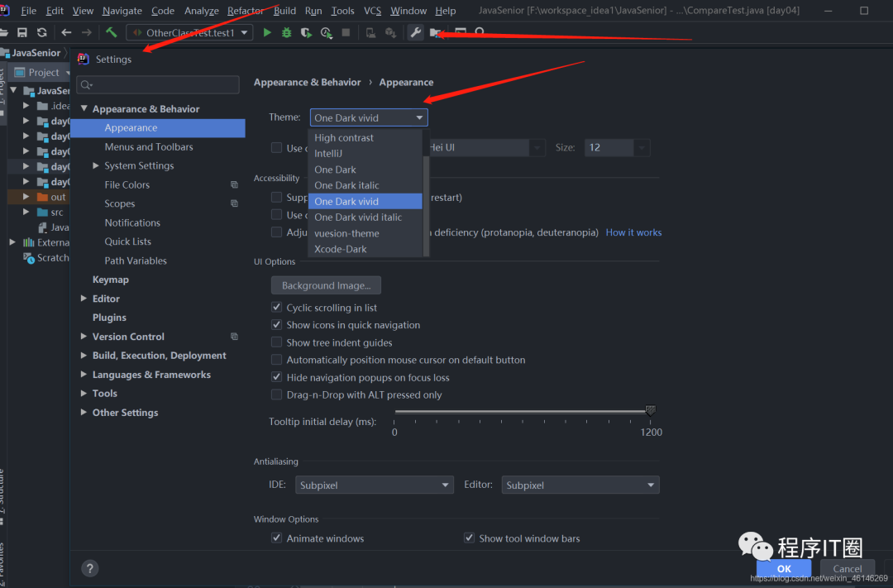Viewport: 893px width, 588px height.
Task: Open Project Structure folder icon
Action: [x=435, y=32]
